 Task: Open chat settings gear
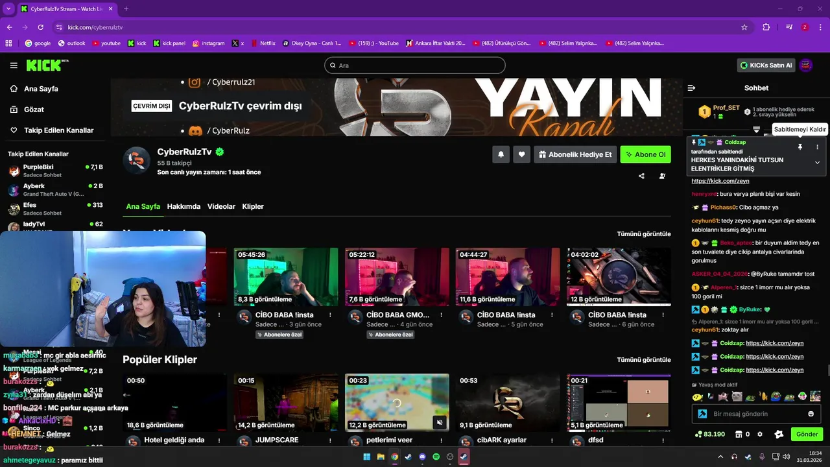pos(760,434)
